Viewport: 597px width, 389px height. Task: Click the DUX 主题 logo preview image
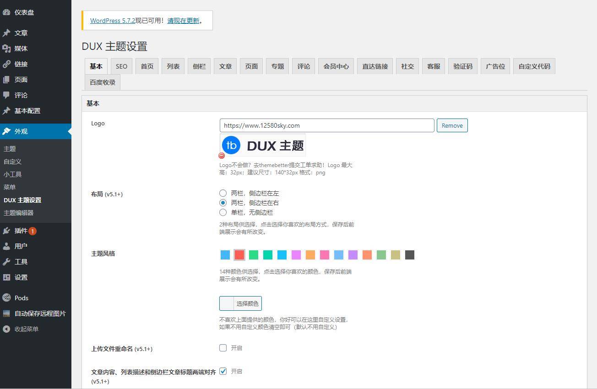[263, 146]
